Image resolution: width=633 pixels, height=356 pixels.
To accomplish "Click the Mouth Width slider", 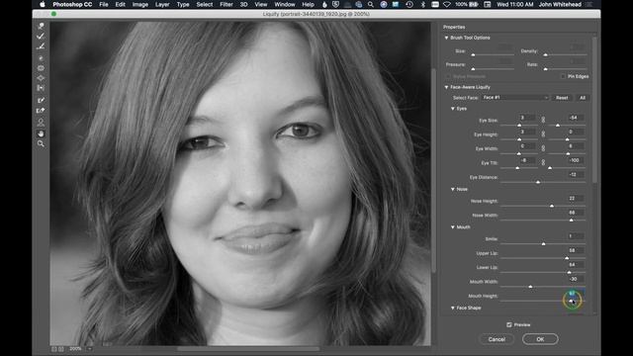I will click(543, 287).
